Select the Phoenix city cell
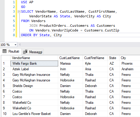140x117 pixels. pyautogui.click(x=130, y=63)
